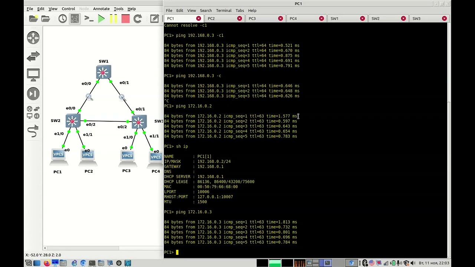This screenshot has width=475, height=267.
Task: Browse security devices icon in GNS3 sidebar
Action: (33, 93)
